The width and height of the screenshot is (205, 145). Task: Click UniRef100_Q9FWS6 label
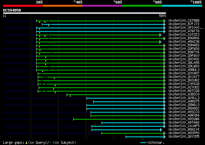184,49
